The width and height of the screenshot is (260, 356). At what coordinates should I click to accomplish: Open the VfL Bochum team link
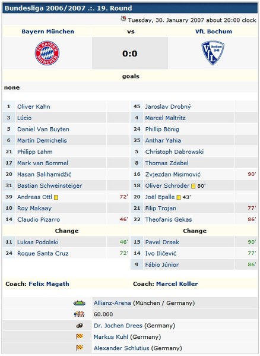point(214,31)
